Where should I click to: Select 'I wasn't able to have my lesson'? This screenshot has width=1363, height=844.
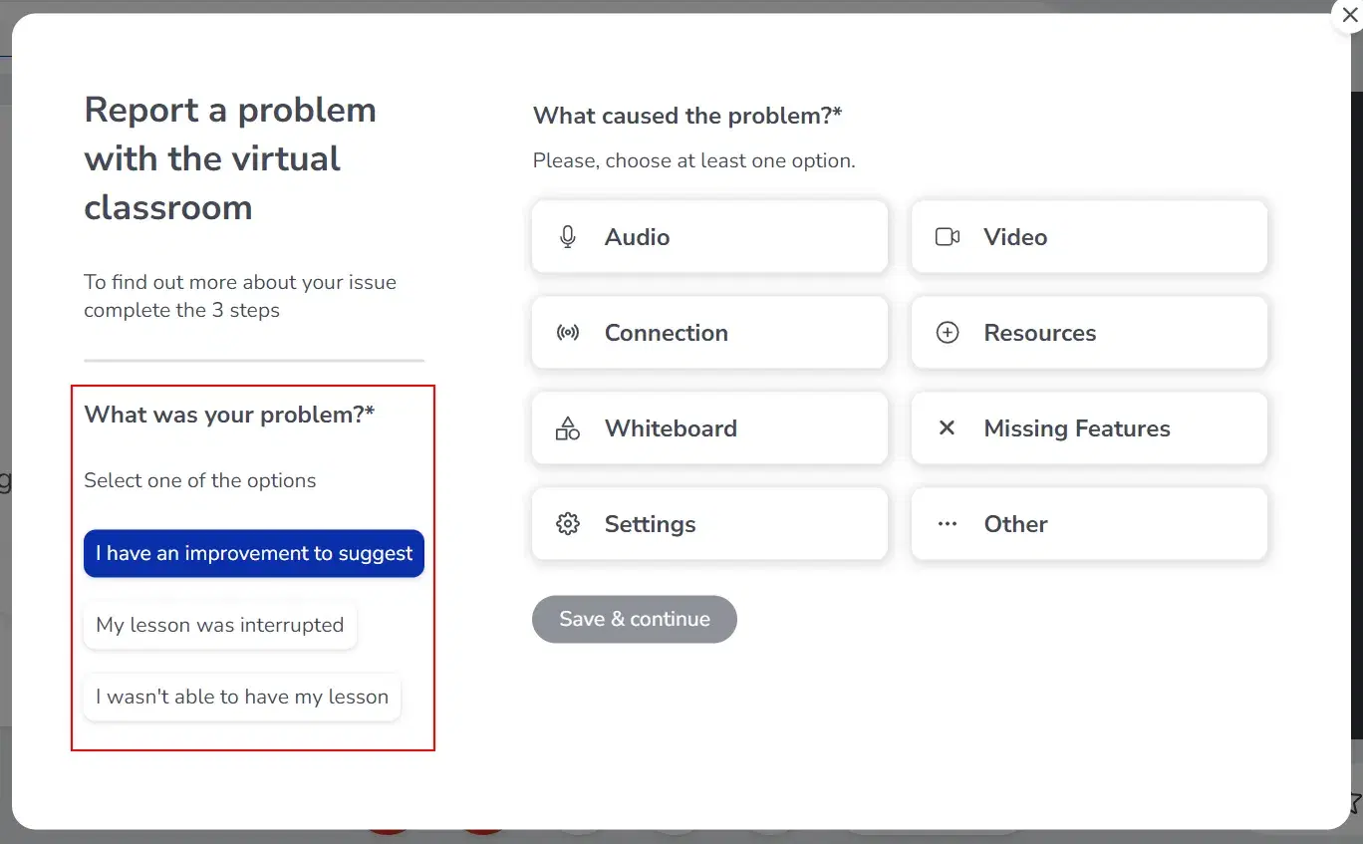tap(242, 697)
